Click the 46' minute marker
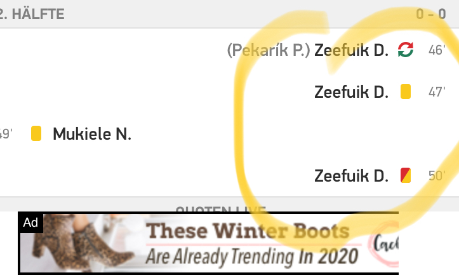 (x=437, y=50)
